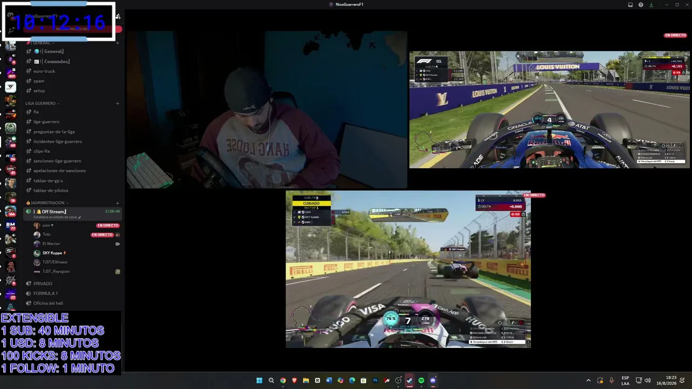Collapse the LIGA GUERRERO category
This screenshot has width=692, height=389.
pos(42,103)
